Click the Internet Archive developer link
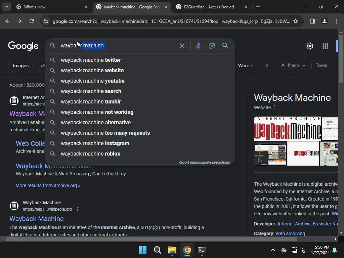 294,224
